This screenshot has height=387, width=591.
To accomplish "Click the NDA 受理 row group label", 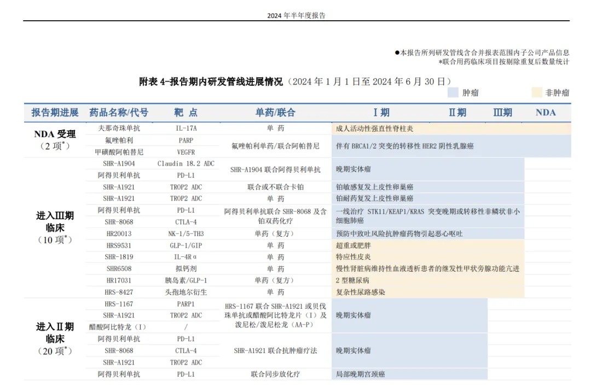I will tap(55, 134).
